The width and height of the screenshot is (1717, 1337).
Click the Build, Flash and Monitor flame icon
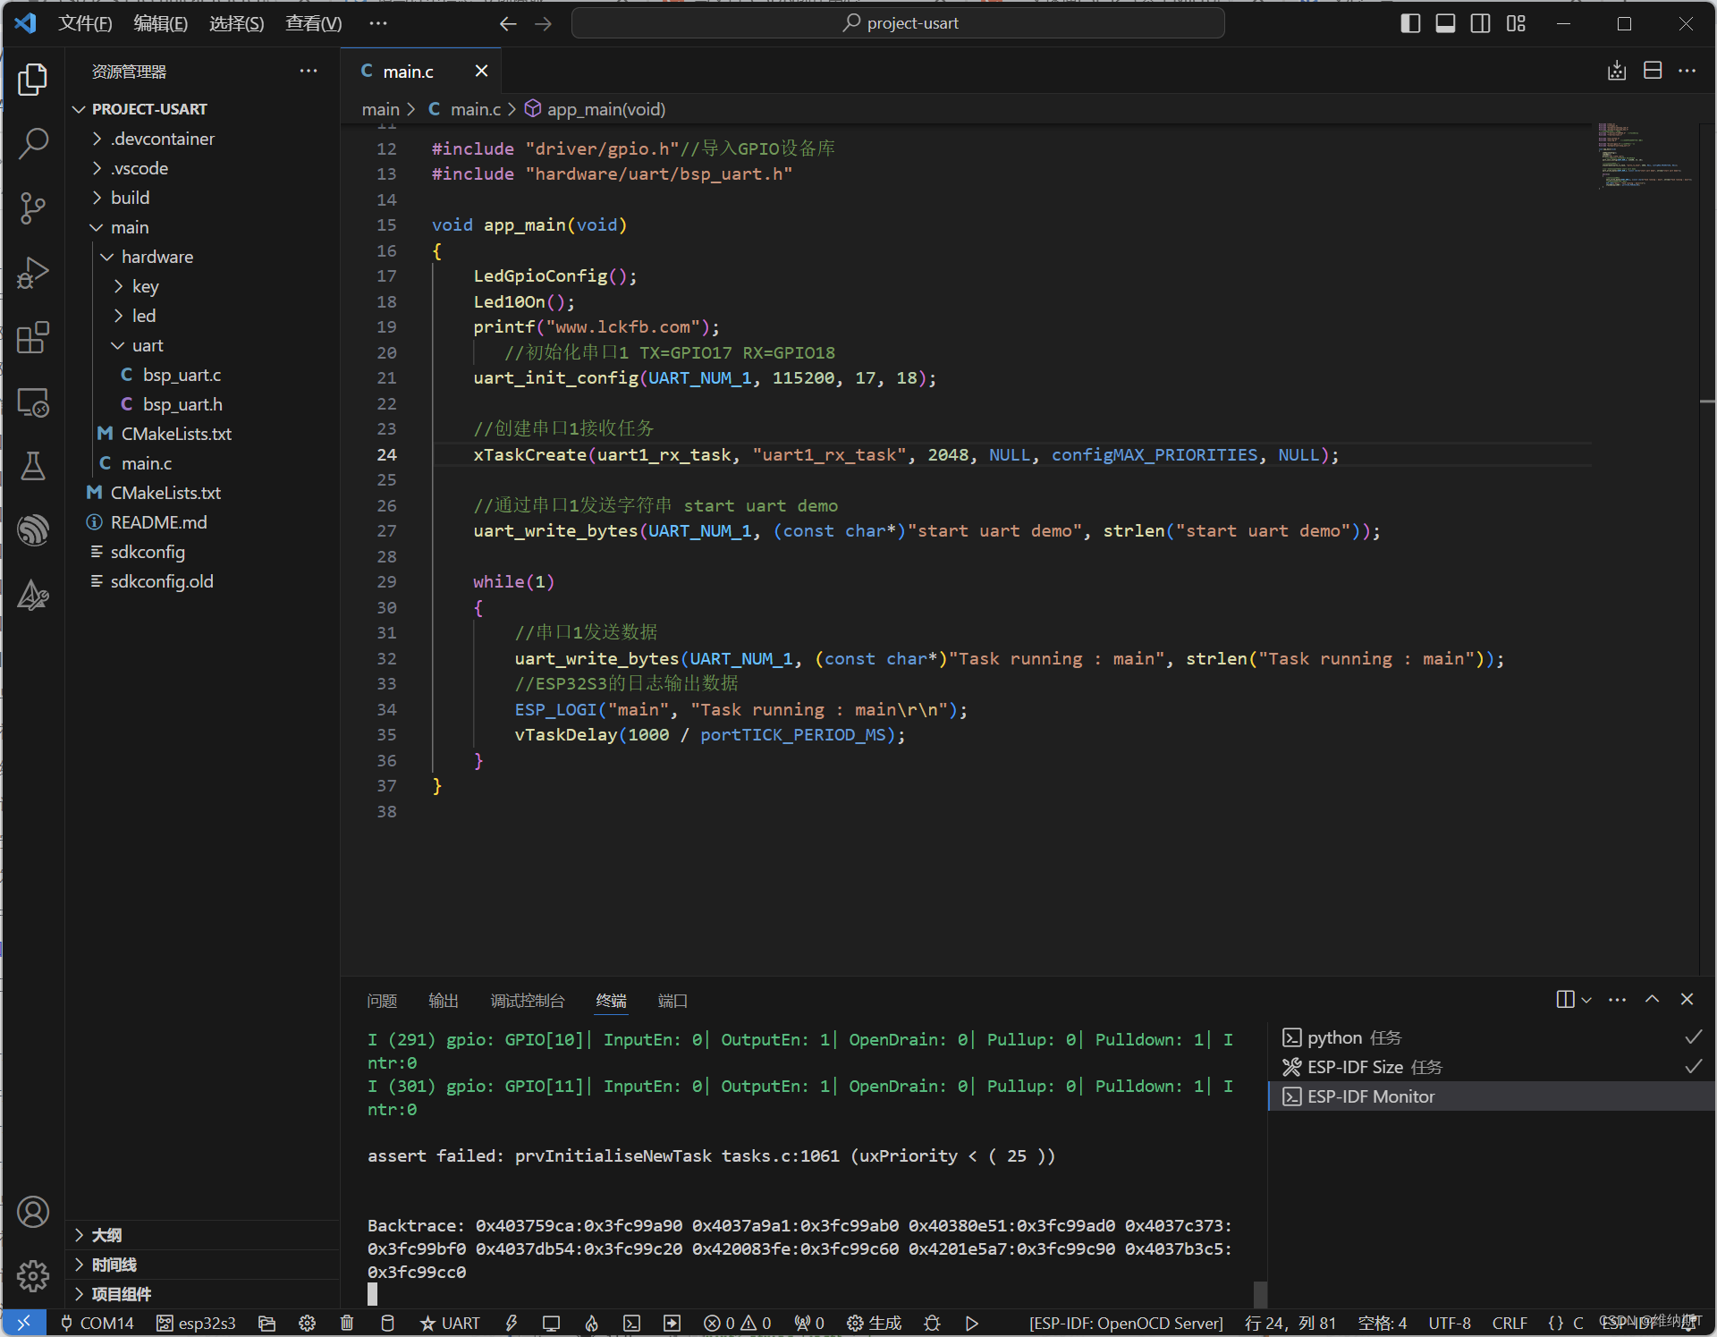pyautogui.click(x=591, y=1323)
